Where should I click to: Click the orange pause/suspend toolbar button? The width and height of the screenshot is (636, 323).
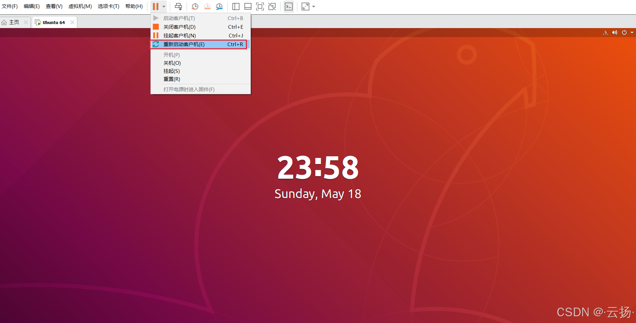(x=155, y=6)
